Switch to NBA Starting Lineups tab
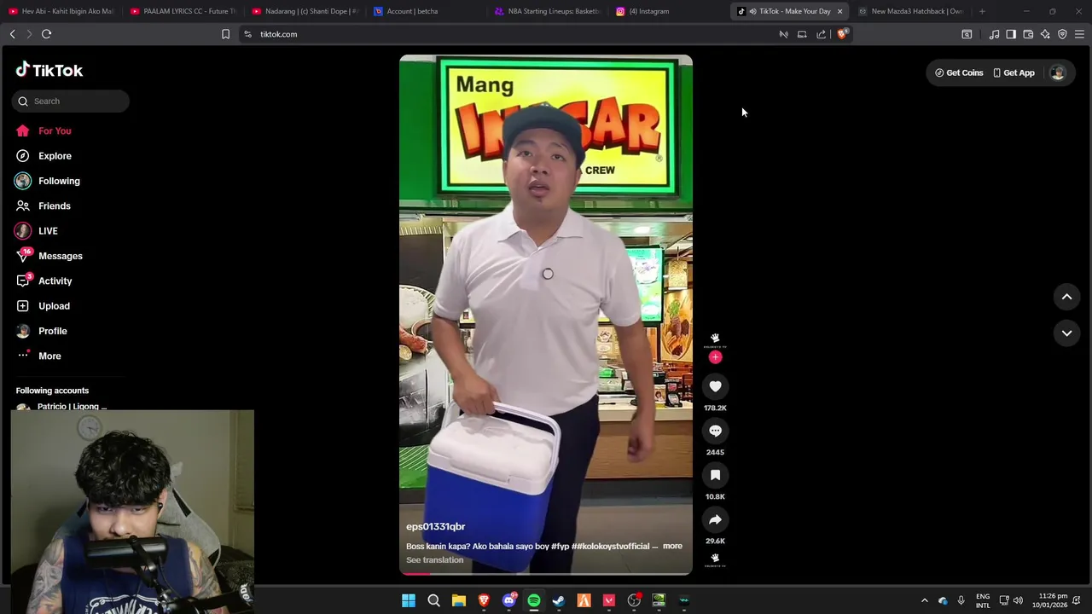The height and width of the screenshot is (614, 1092). (549, 11)
